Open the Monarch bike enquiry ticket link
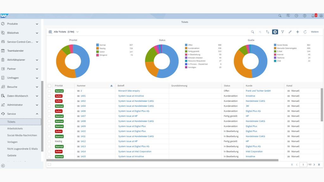Screen dimensions: 324x182 pos(129,91)
